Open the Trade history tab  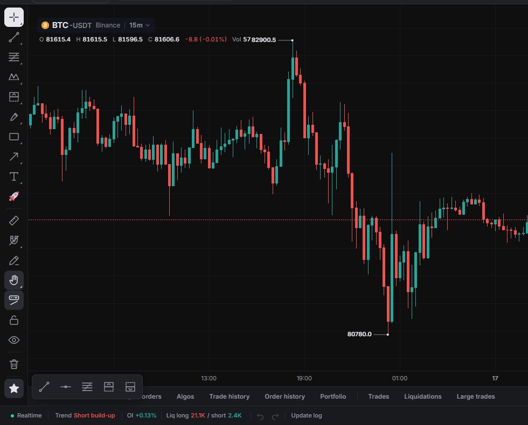230,396
